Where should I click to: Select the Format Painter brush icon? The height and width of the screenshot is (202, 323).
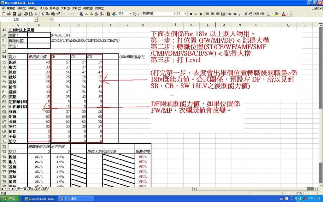point(58,14)
